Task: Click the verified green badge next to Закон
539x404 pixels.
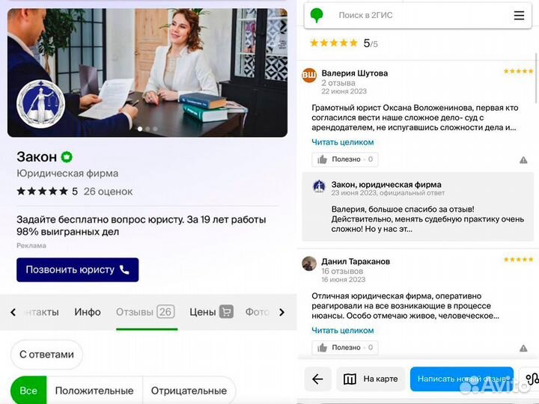Action: tap(67, 157)
